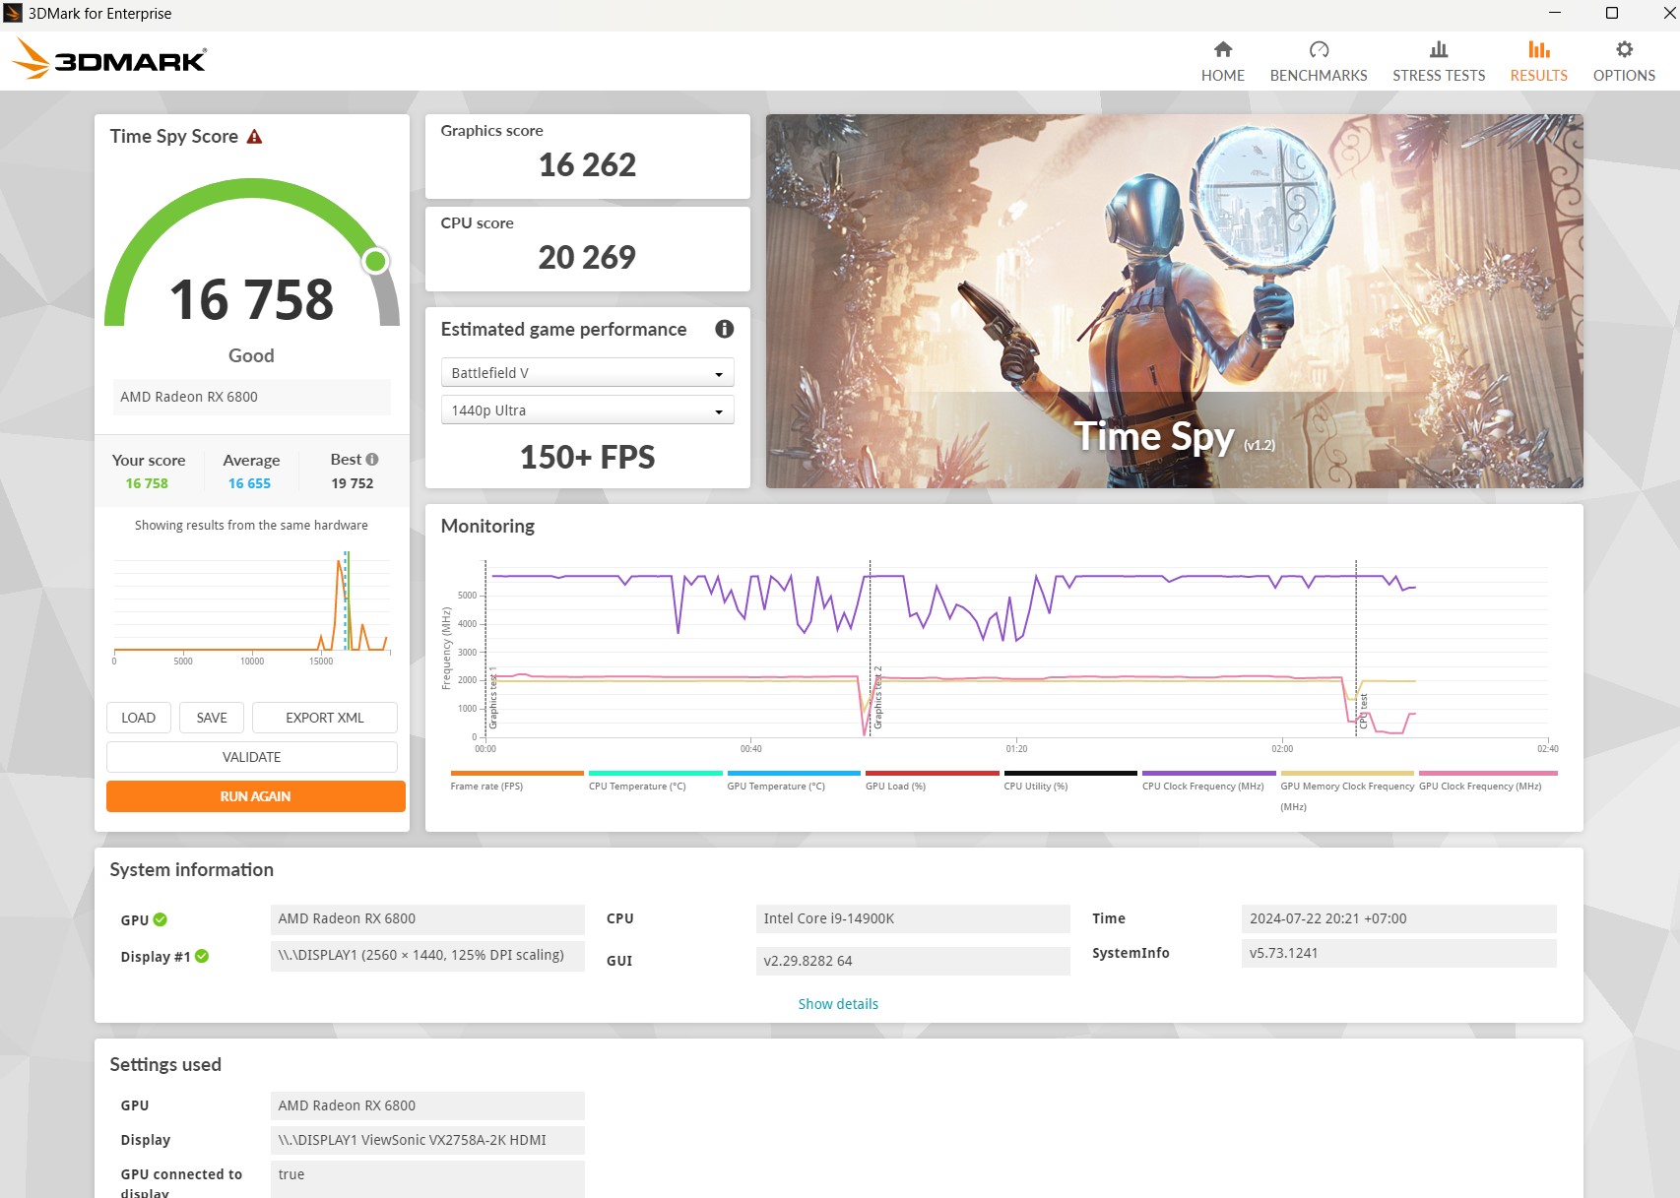Click the GUI version v2.29.8282 64
Screen dimensions: 1680x1198
(x=913, y=961)
